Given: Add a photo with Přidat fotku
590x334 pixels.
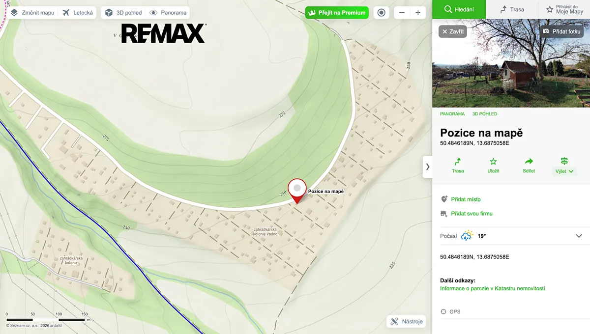Looking at the screenshot, I should (561, 31).
